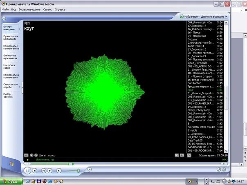Expand the Специальные службы arrow
Screen dimensions: 247x185
coord(20,87)
